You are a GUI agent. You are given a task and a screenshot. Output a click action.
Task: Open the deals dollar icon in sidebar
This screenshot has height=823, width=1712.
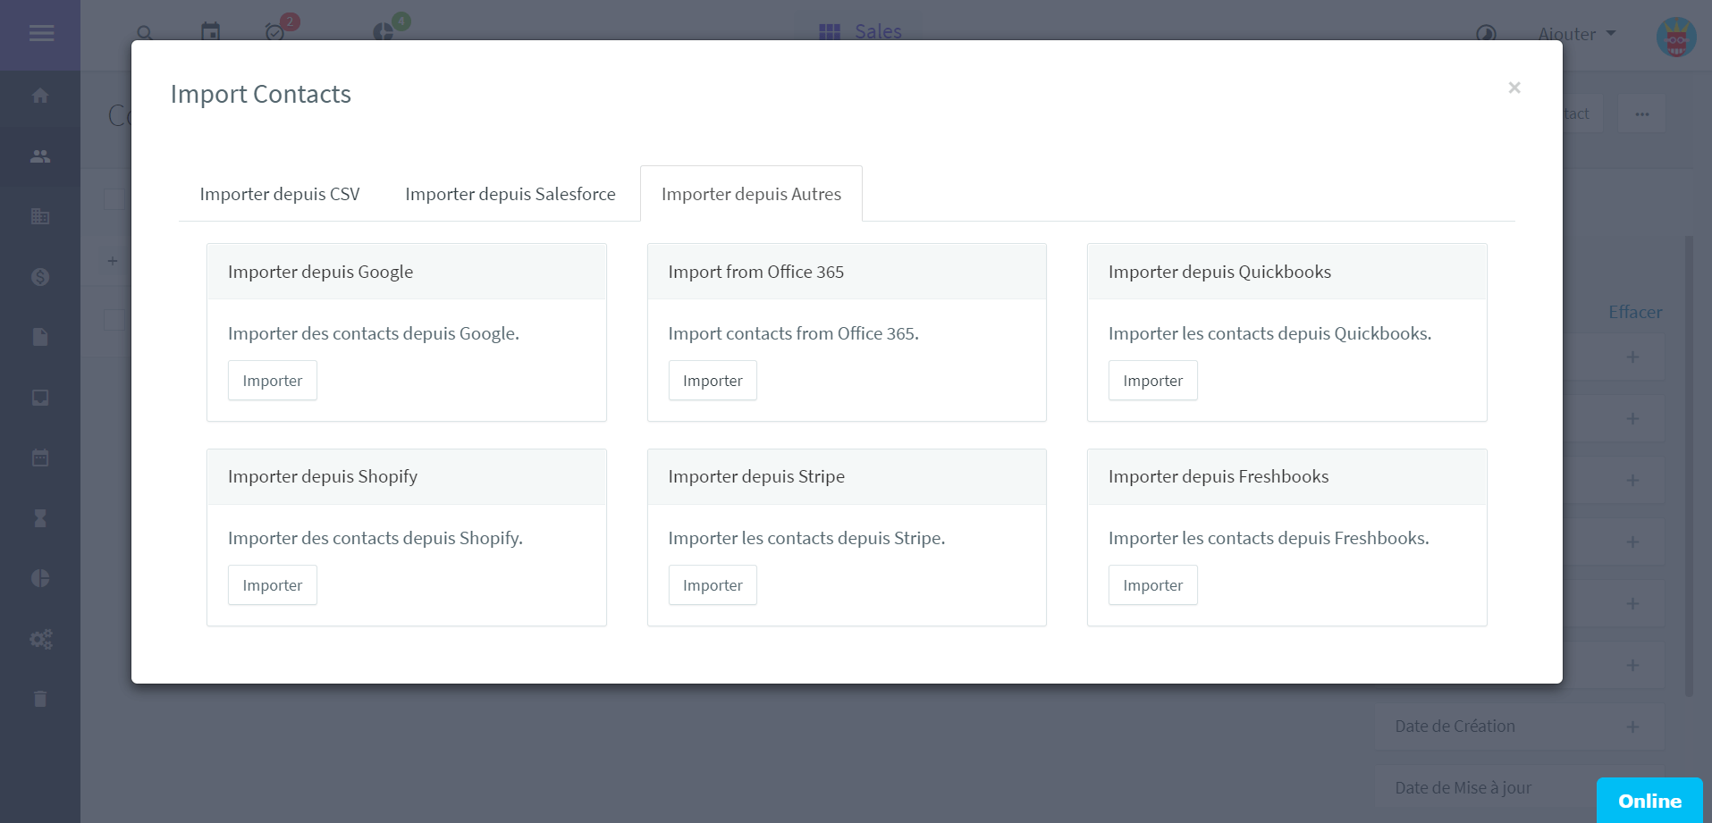40,277
